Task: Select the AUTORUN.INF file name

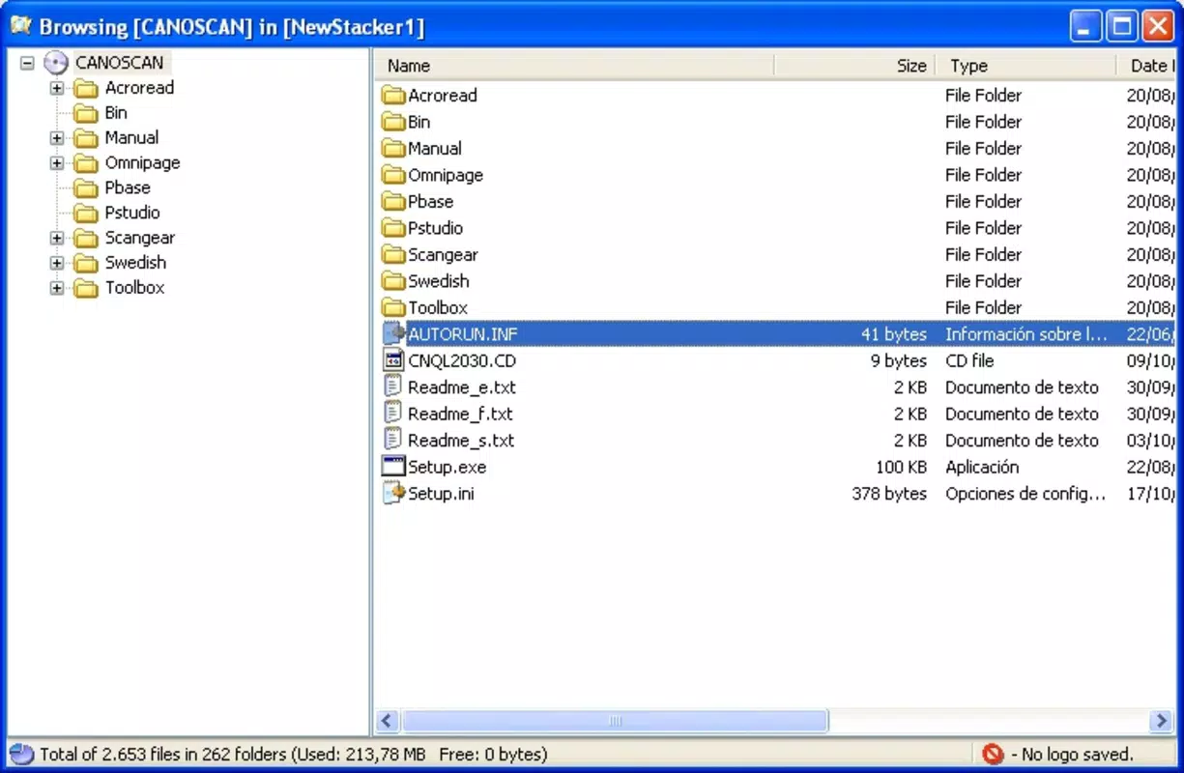Action: [463, 334]
